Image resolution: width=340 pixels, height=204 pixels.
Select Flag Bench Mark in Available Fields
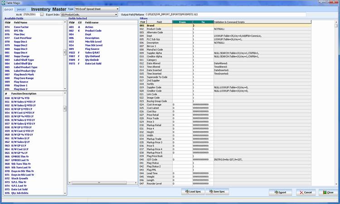[24, 75]
